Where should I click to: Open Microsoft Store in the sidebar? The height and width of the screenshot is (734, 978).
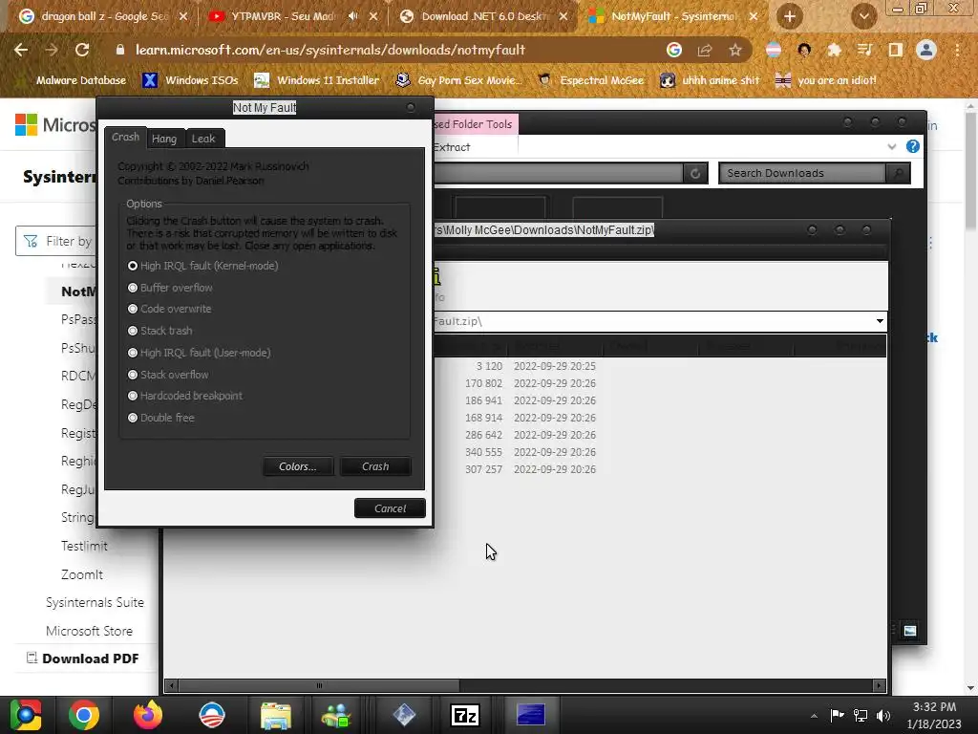click(x=89, y=631)
